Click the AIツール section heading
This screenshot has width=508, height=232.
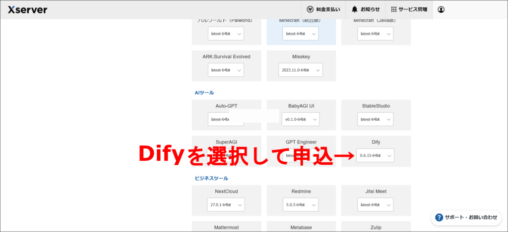pyautogui.click(x=204, y=93)
